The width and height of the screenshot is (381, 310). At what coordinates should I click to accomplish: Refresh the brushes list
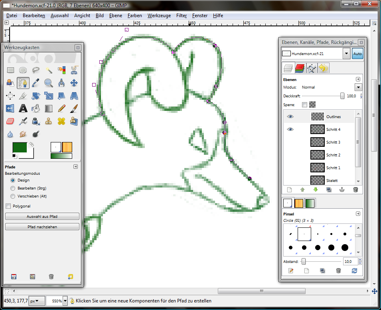click(355, 271)
